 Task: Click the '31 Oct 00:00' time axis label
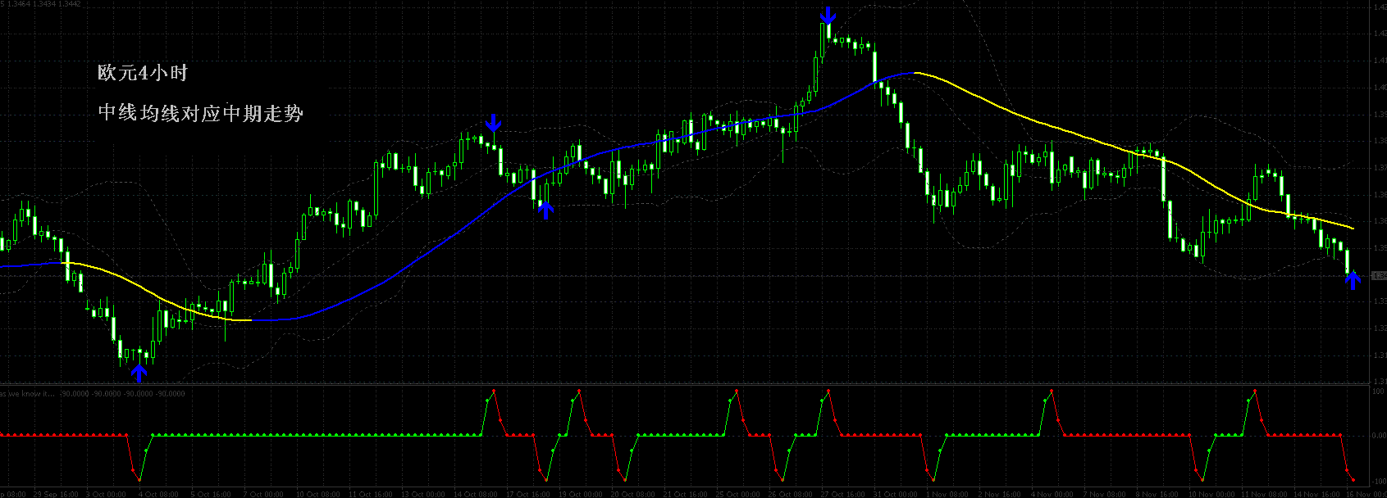coord(896,494)
